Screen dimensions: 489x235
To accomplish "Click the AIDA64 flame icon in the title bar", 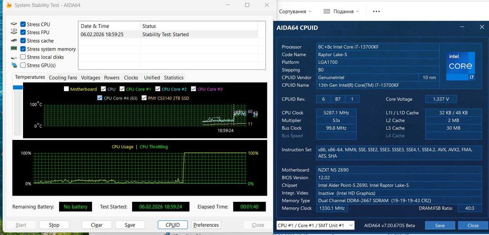I will click(9, 5).
